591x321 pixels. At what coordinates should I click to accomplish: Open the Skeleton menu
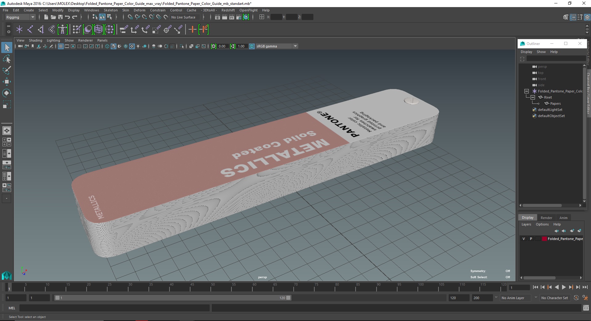point(111,10)
